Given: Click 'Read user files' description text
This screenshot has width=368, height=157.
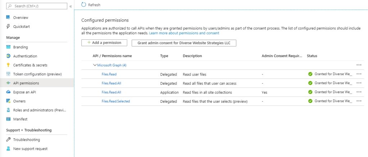Looking at the screenshot, I should [194, 74].
